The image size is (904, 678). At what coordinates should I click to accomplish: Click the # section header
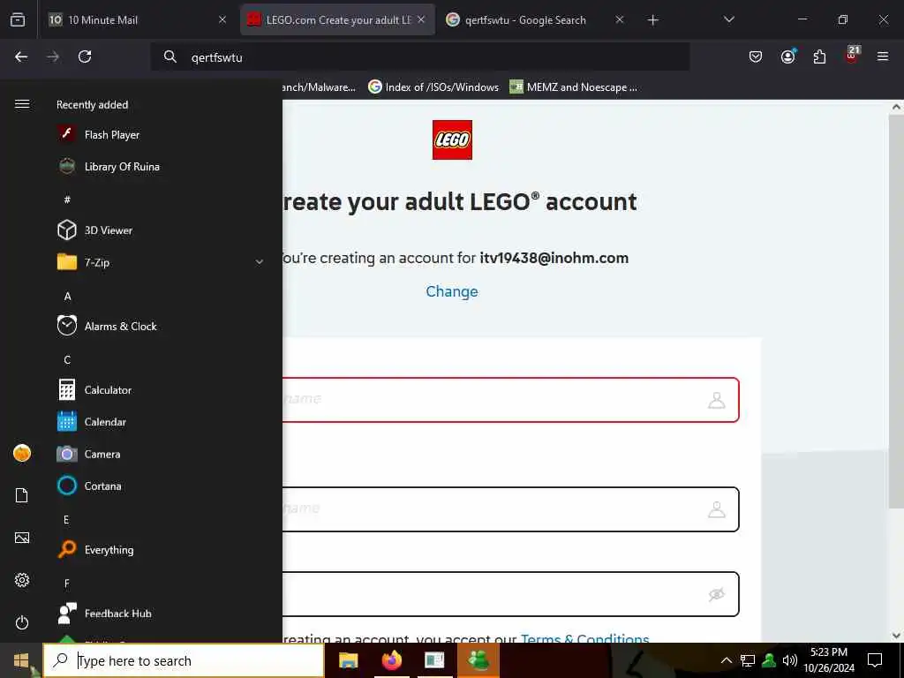click(67, 199)
